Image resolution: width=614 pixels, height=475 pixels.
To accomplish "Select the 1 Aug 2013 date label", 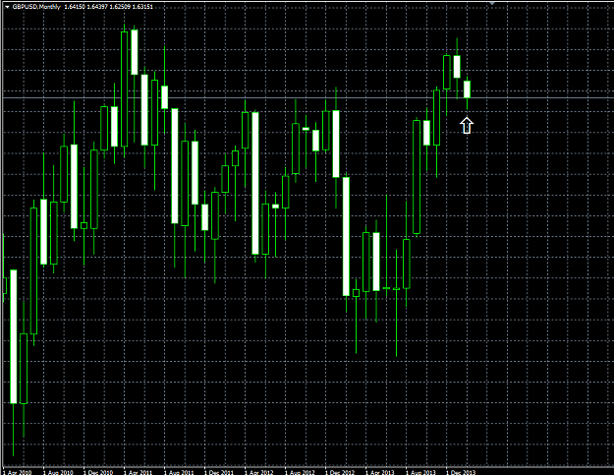I will (x=420, y=472).
